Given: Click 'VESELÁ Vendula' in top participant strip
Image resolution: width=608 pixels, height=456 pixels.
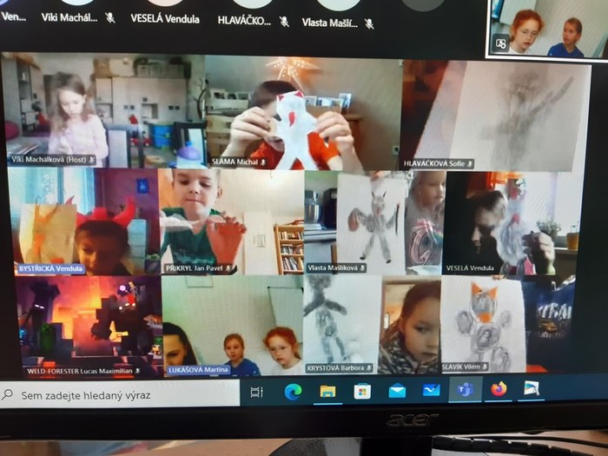Looking at the screenshot, I should (165, 18).
